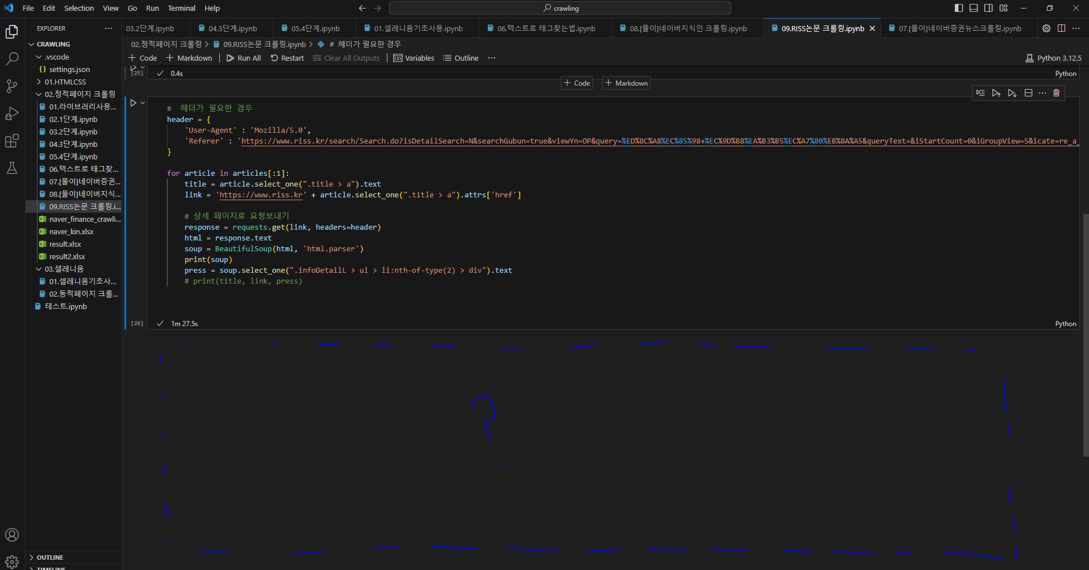
Task: Click the 09.RISS논문 크롤링.ipynb breadcrumb
Action: (x=260, y=44)
